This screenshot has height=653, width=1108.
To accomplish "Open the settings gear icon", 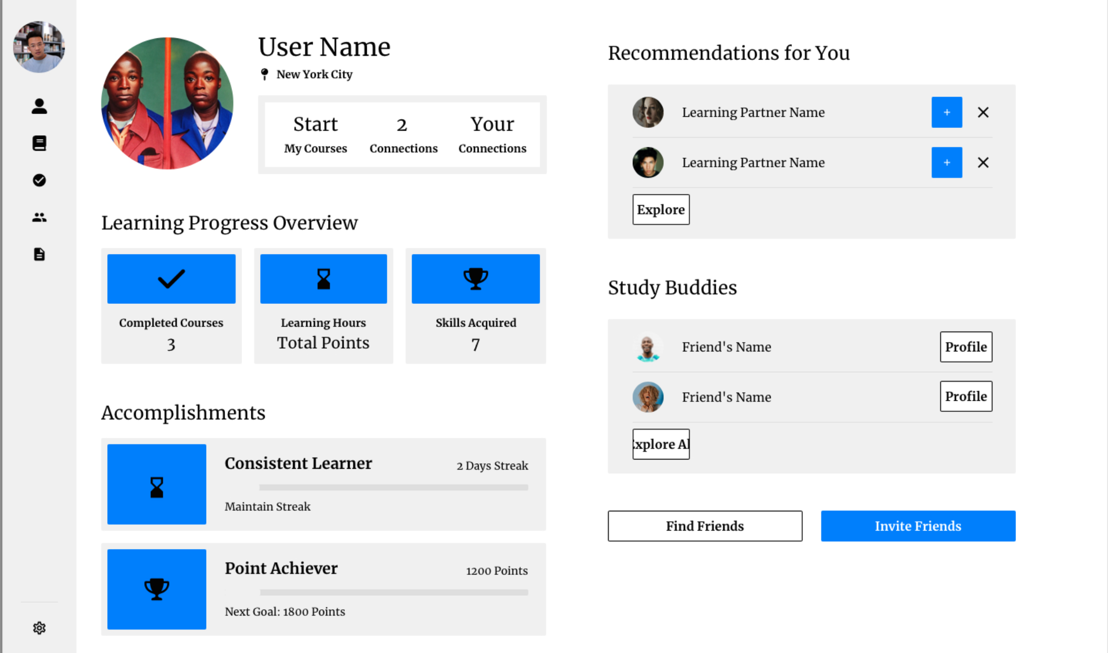I will (x=39, y=628).
